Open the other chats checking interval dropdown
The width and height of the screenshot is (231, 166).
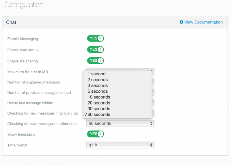[120, 123]
